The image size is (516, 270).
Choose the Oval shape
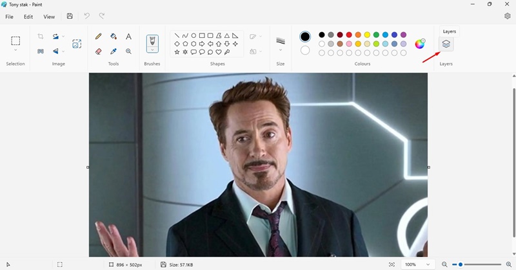(193, 35)
